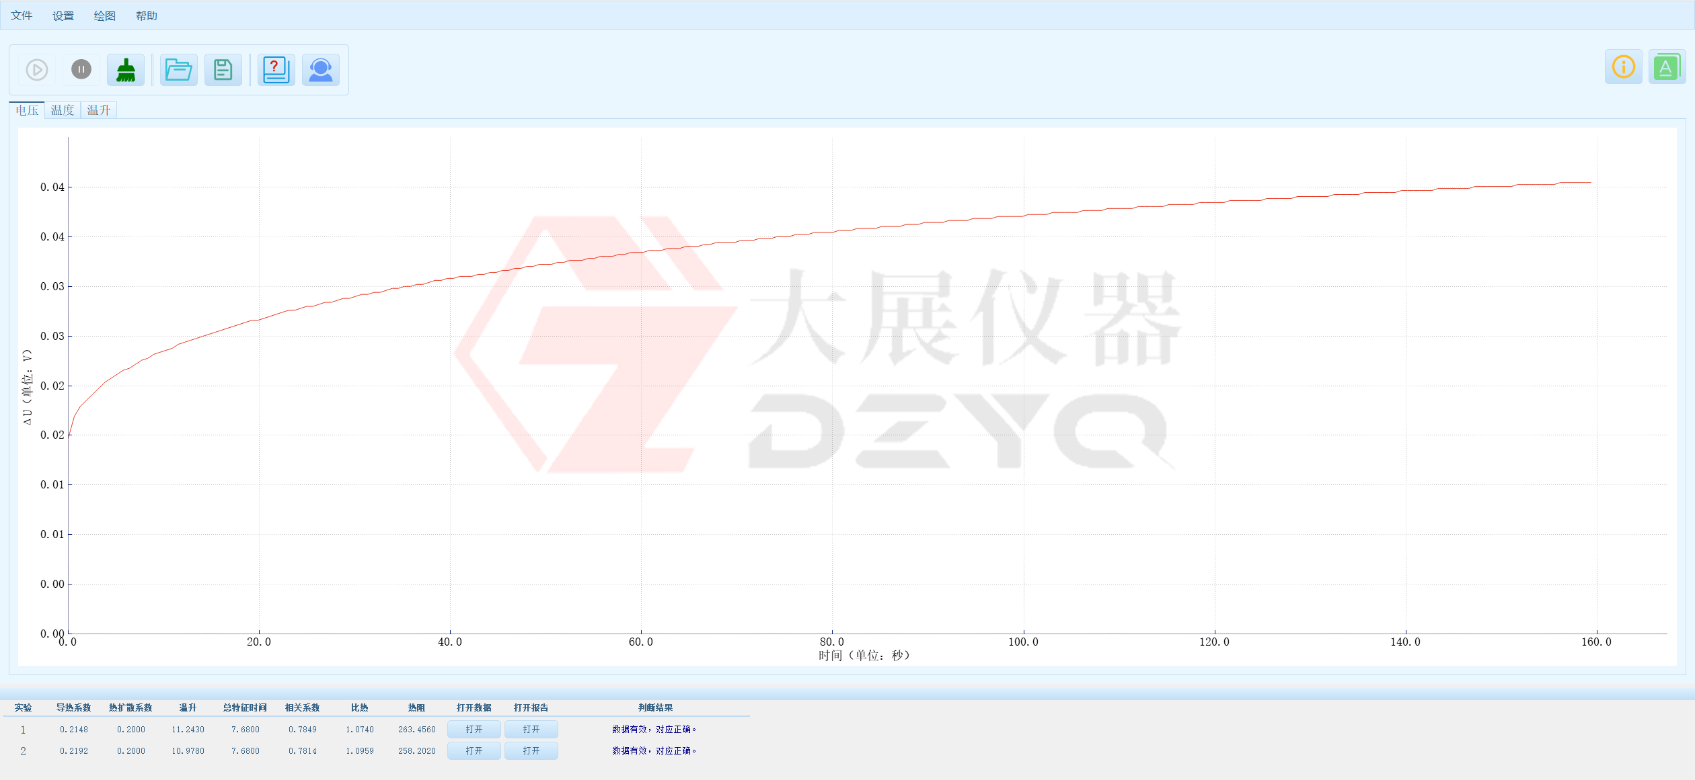Click the pause acquisition icon

pos(81,69)
